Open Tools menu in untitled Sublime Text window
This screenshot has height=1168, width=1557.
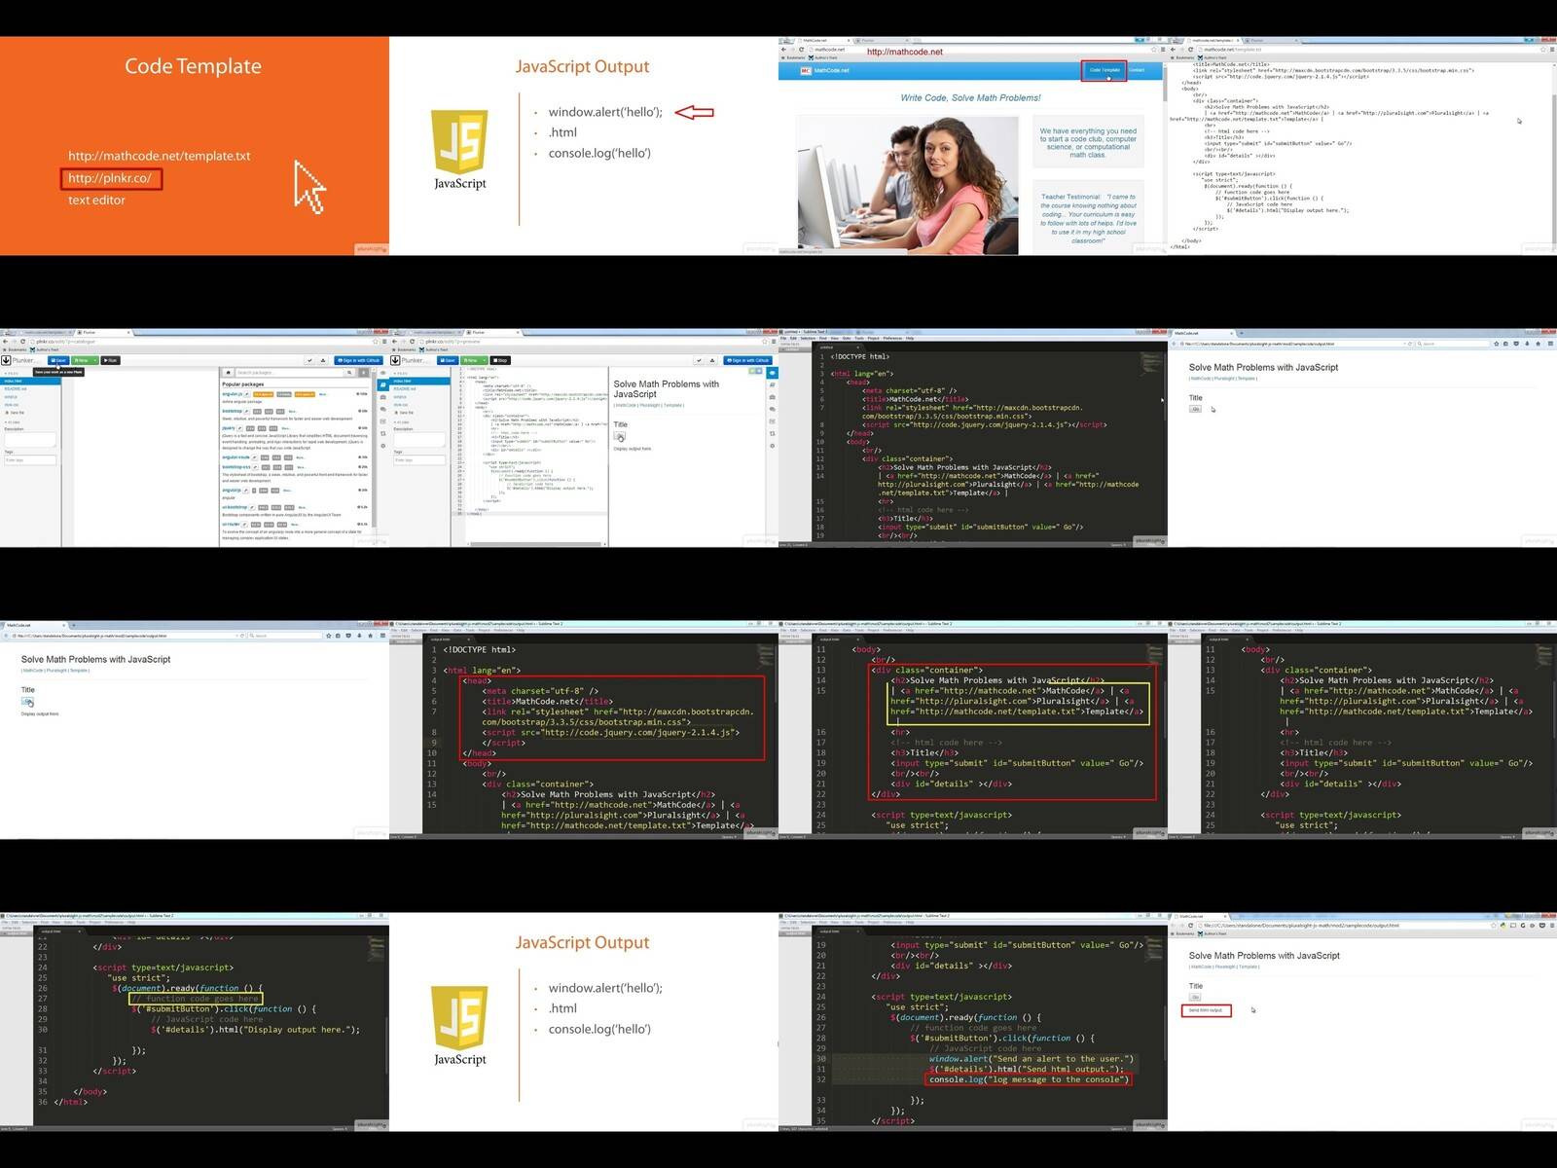coord(859,338)
